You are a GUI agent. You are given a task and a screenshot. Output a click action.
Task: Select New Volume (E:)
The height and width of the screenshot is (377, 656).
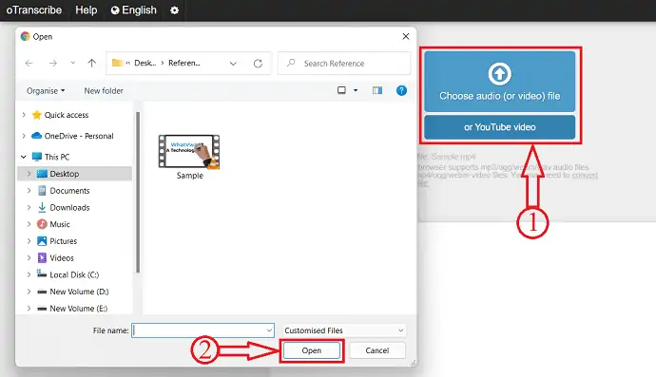(x=79, y=309)
